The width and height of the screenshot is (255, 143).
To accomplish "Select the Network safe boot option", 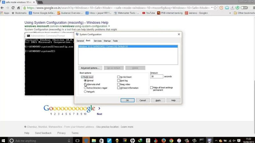I will (x=85, y=92).
